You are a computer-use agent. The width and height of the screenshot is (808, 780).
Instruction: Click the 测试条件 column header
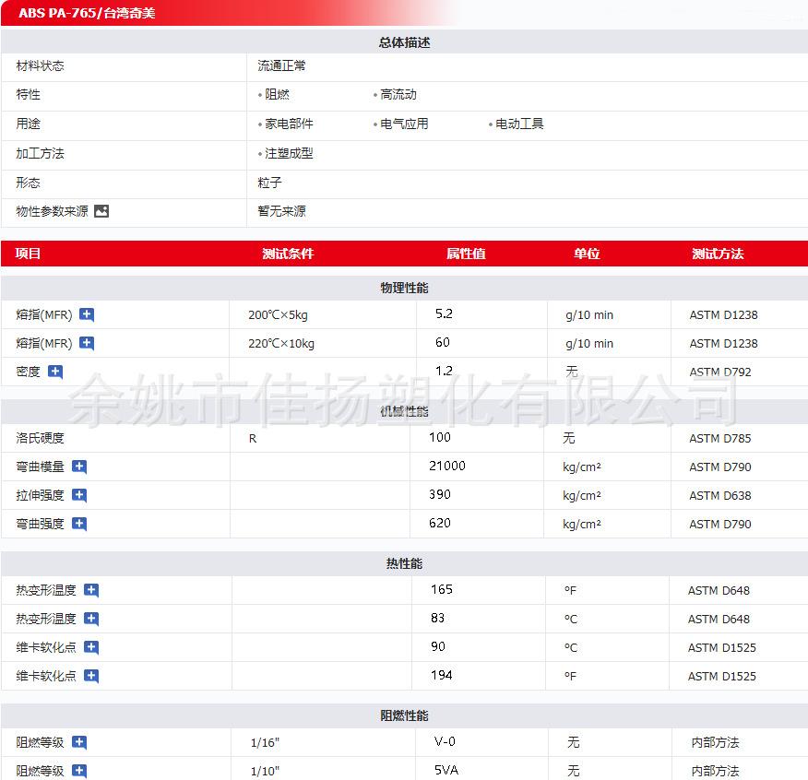click(288, 254)
